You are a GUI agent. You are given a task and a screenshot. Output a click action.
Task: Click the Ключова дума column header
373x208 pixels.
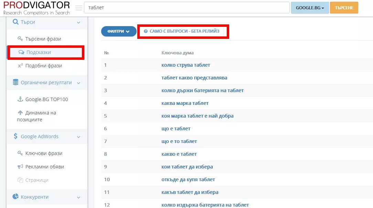pyautogui.click(x=178, y=53)
